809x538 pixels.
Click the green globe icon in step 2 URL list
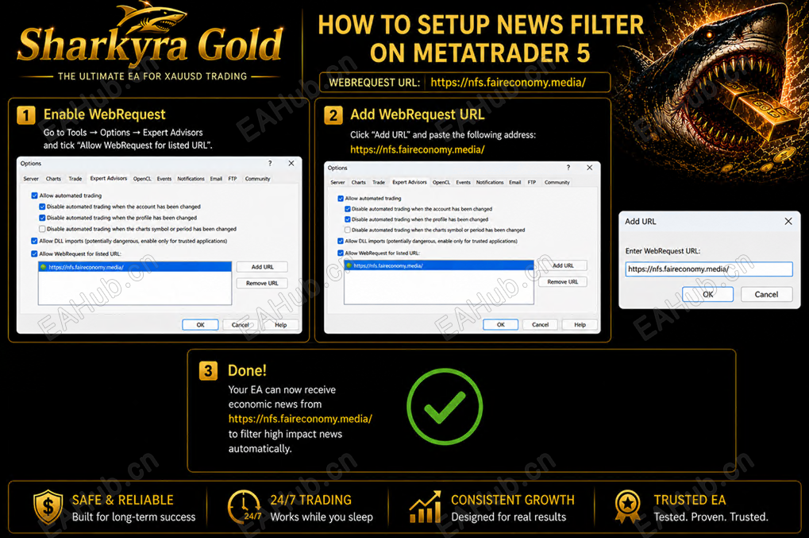point(349,265)
